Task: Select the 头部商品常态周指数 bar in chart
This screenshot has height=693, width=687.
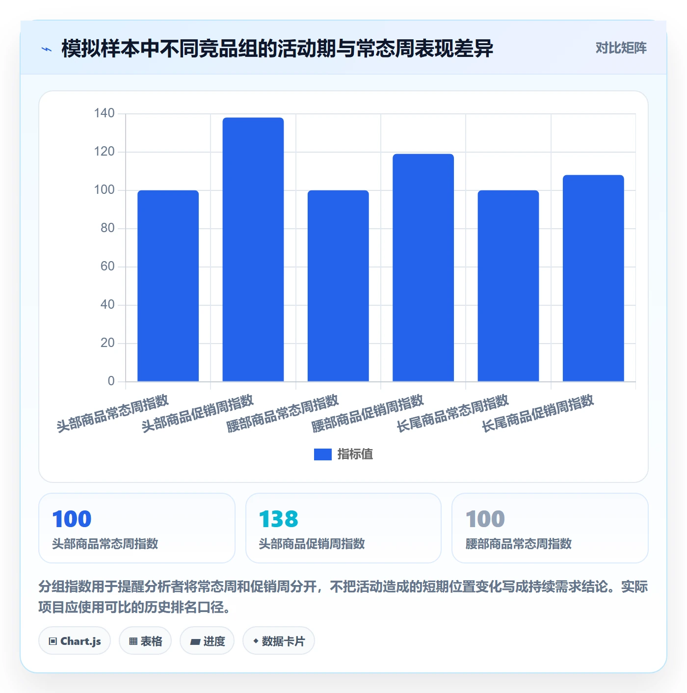Action: pos(168,286)
